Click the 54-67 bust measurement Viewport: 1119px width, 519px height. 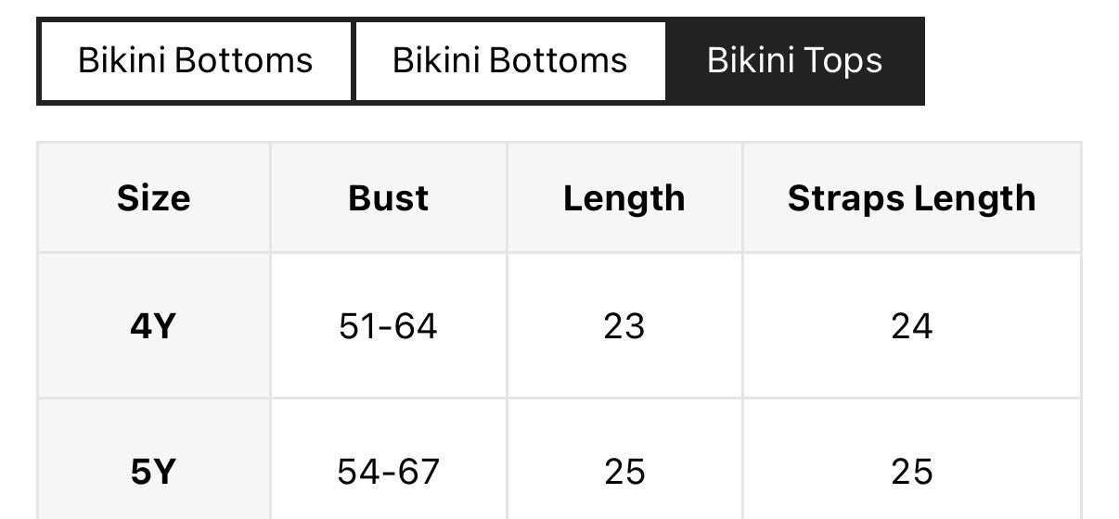point(389,472)
